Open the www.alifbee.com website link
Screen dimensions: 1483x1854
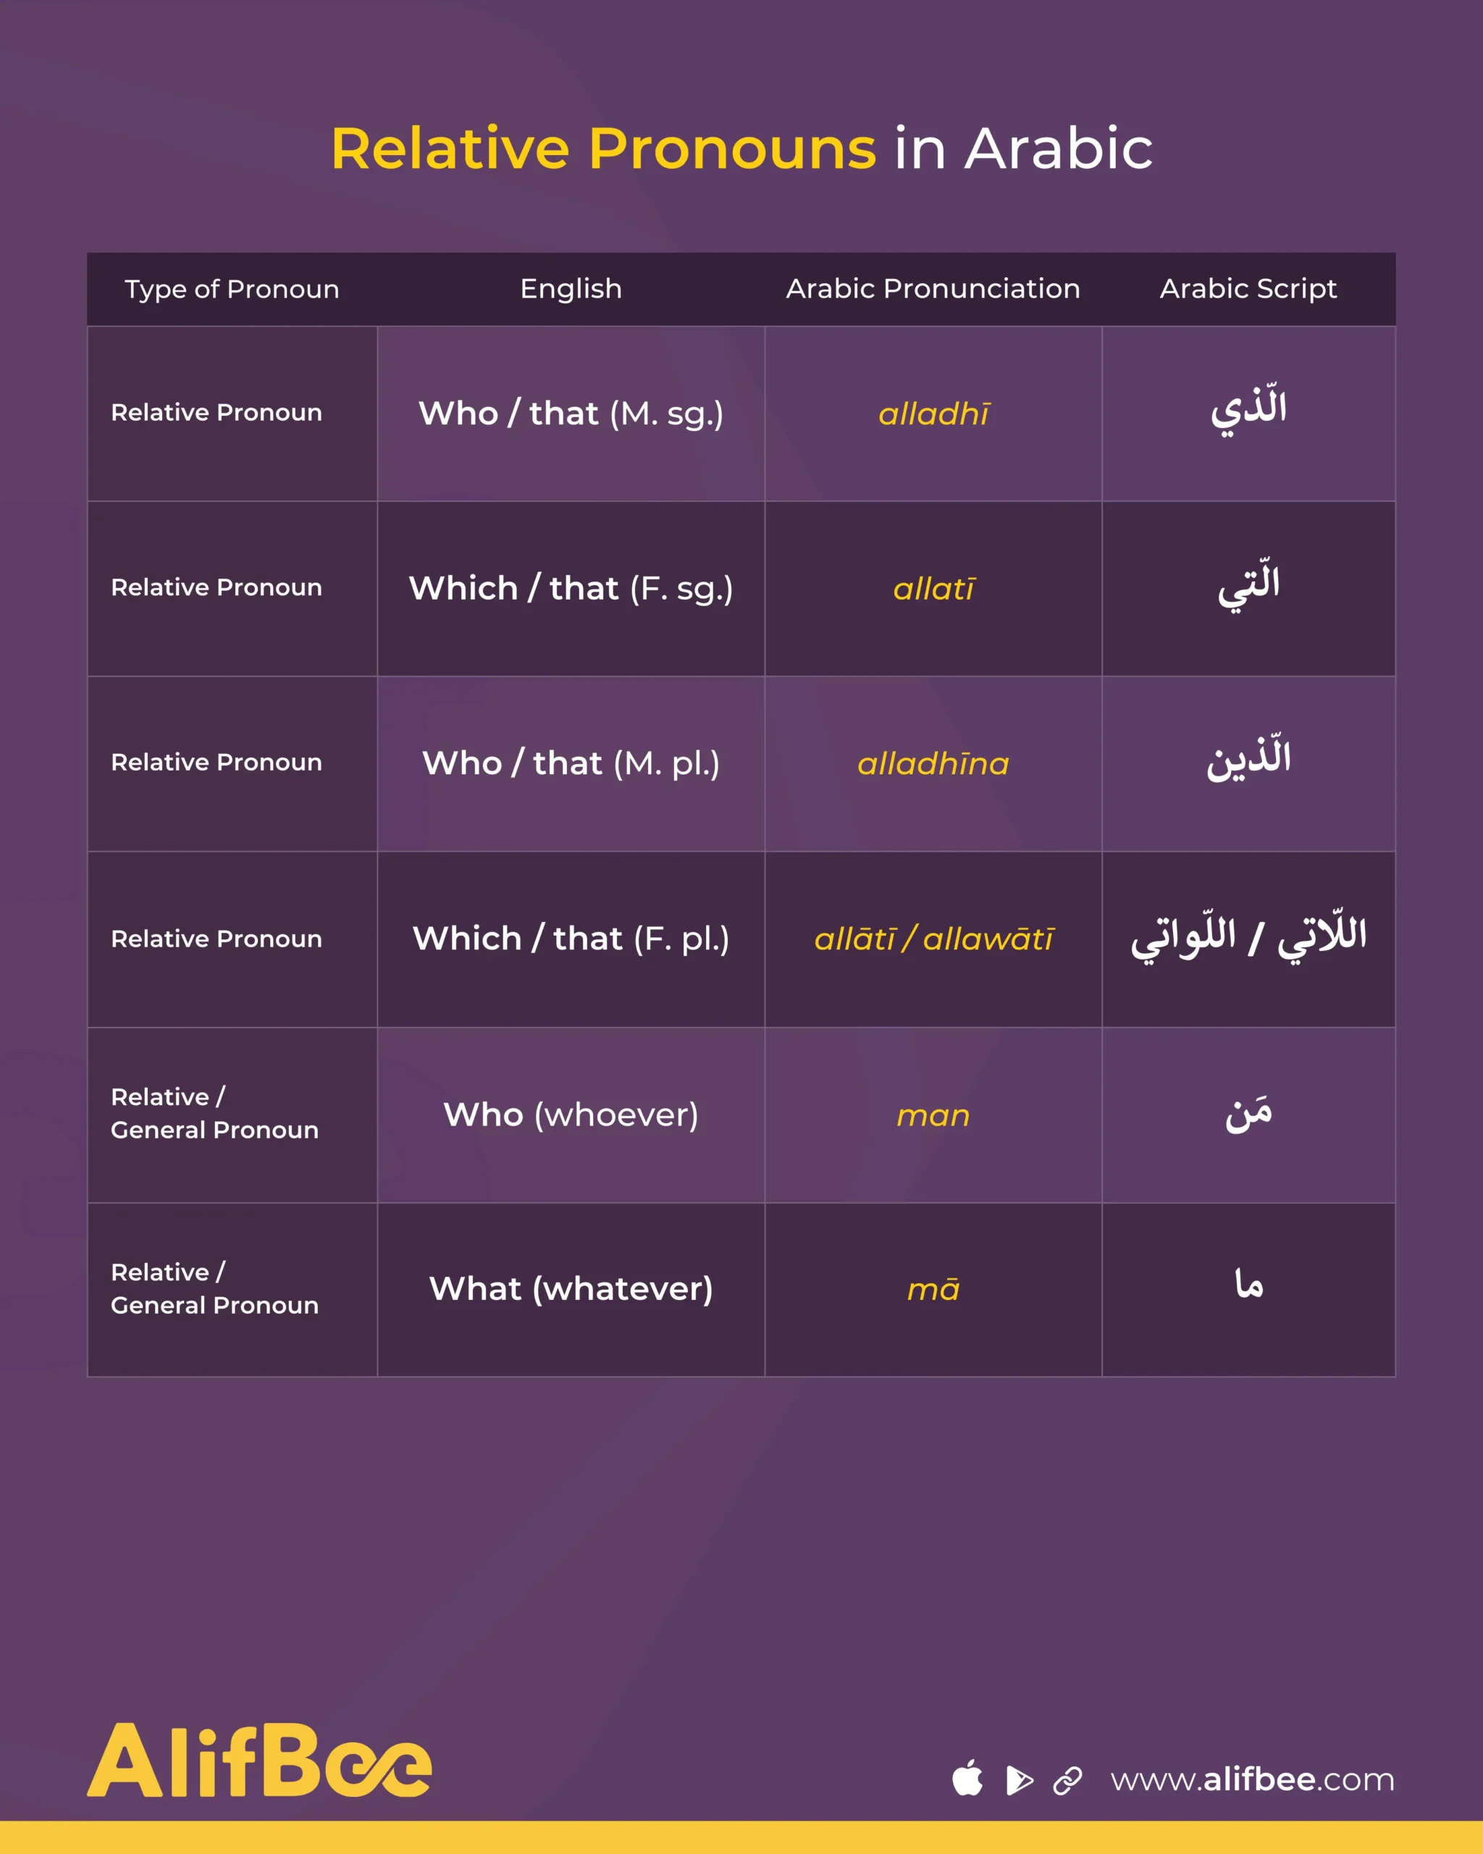1252,1780
